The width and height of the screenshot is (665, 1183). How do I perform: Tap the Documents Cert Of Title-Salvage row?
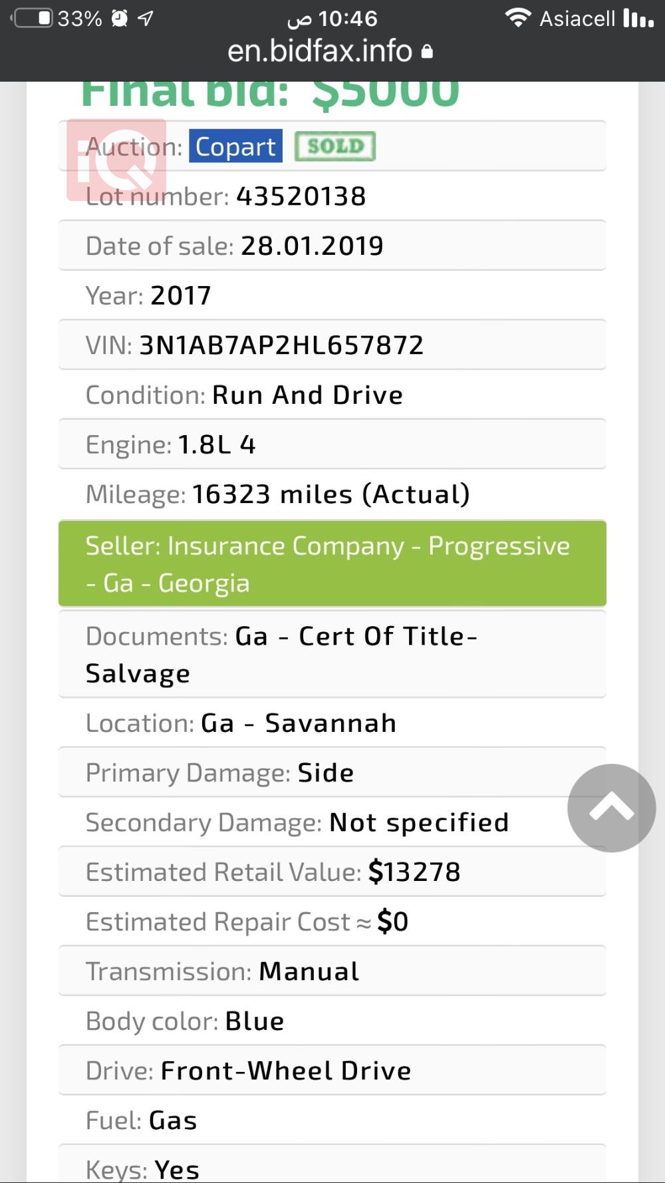click(332, 654)
